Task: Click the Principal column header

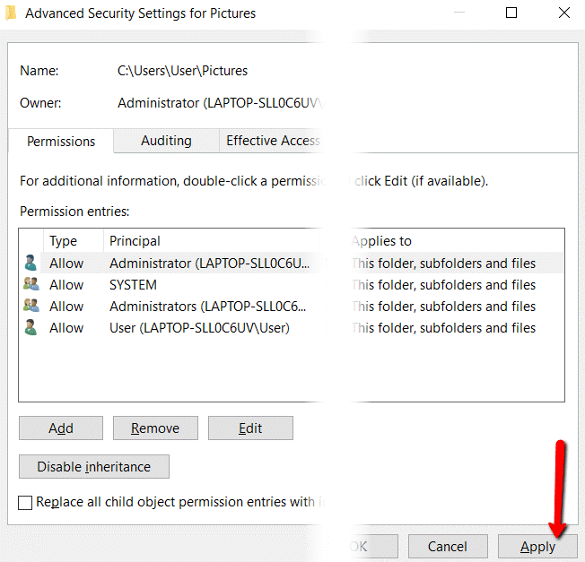Action: (135, 241)
